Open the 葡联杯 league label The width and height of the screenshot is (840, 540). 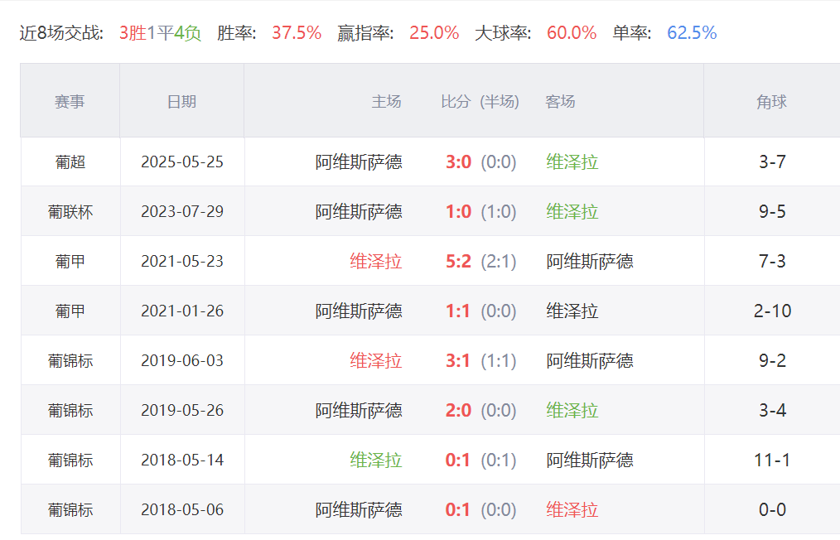click(x=70, y=211)
